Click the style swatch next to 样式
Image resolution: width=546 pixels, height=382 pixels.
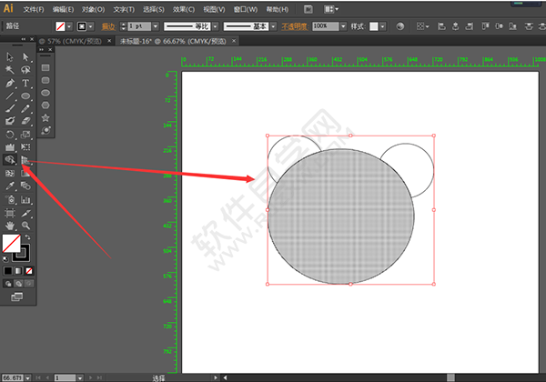pyautogui.click(x=374, y=27)
